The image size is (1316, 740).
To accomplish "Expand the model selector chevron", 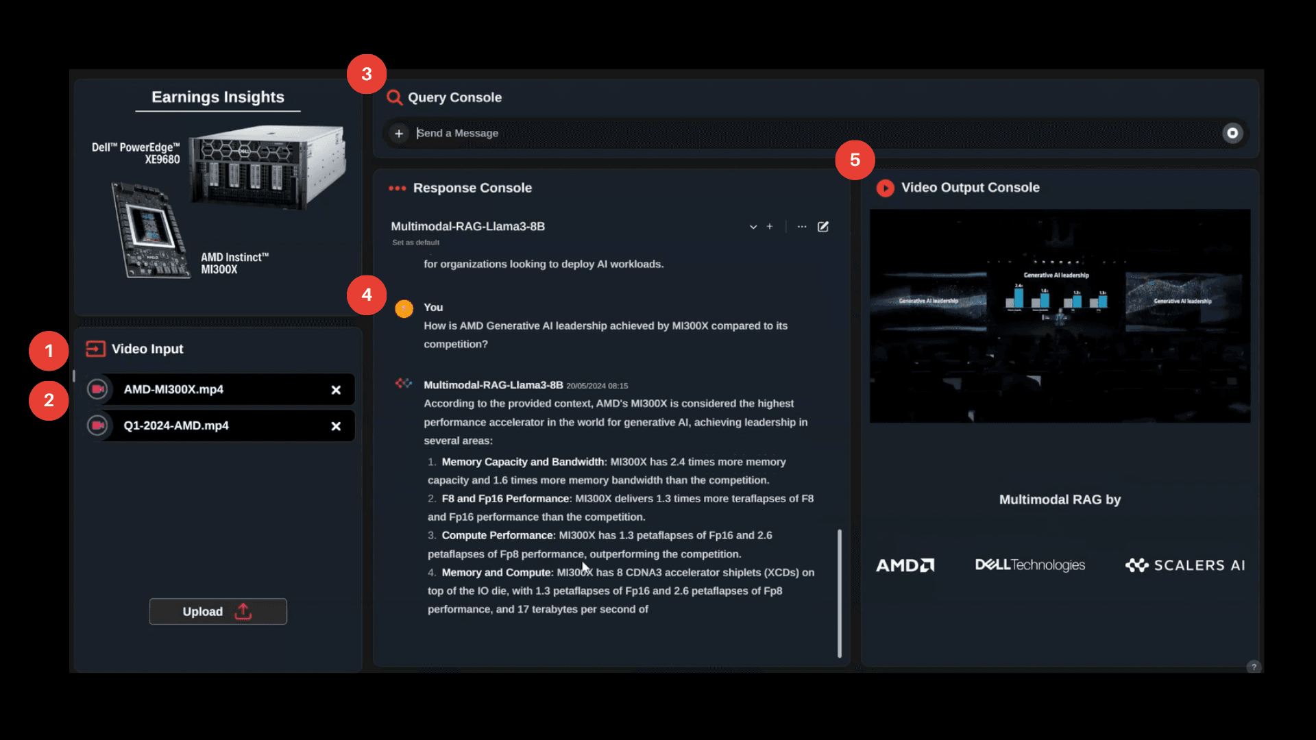I will [x=753, y=227].
